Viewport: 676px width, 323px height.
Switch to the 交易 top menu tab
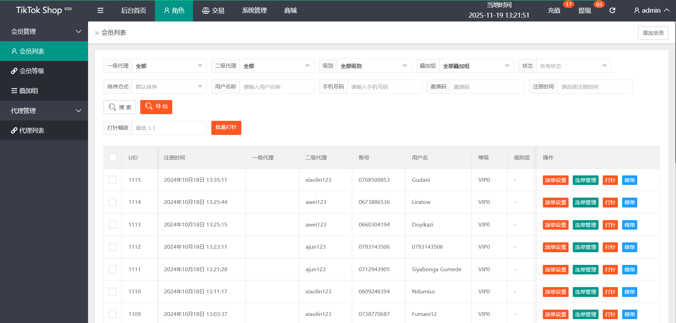[213, 11]
